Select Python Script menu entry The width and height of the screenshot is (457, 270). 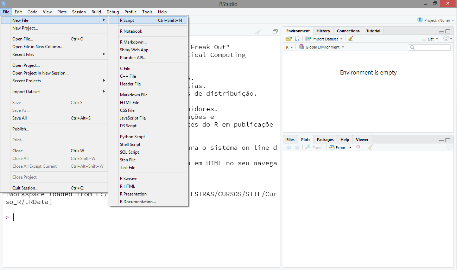pyautogui.click(x=132, y=137)
